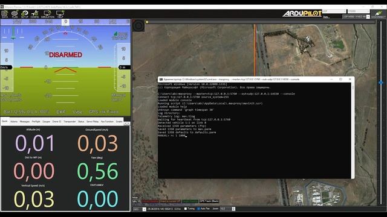This screenshot has height=217, width=387.
Task: Toggle the Tuning checkbox
Action: coord(186,209)
